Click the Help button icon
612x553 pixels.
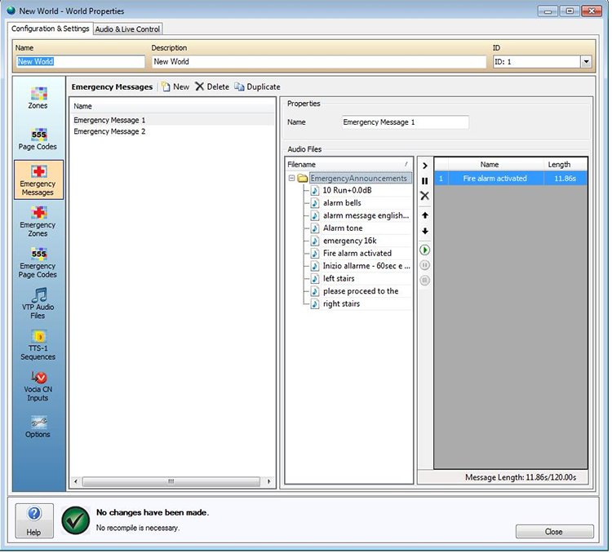point(34,521)
